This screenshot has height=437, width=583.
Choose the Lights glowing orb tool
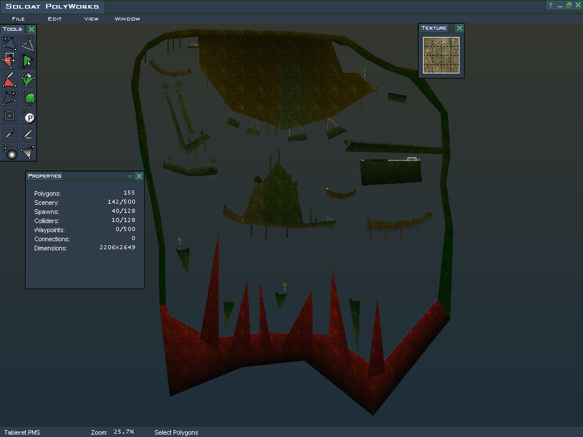[9, 152]
